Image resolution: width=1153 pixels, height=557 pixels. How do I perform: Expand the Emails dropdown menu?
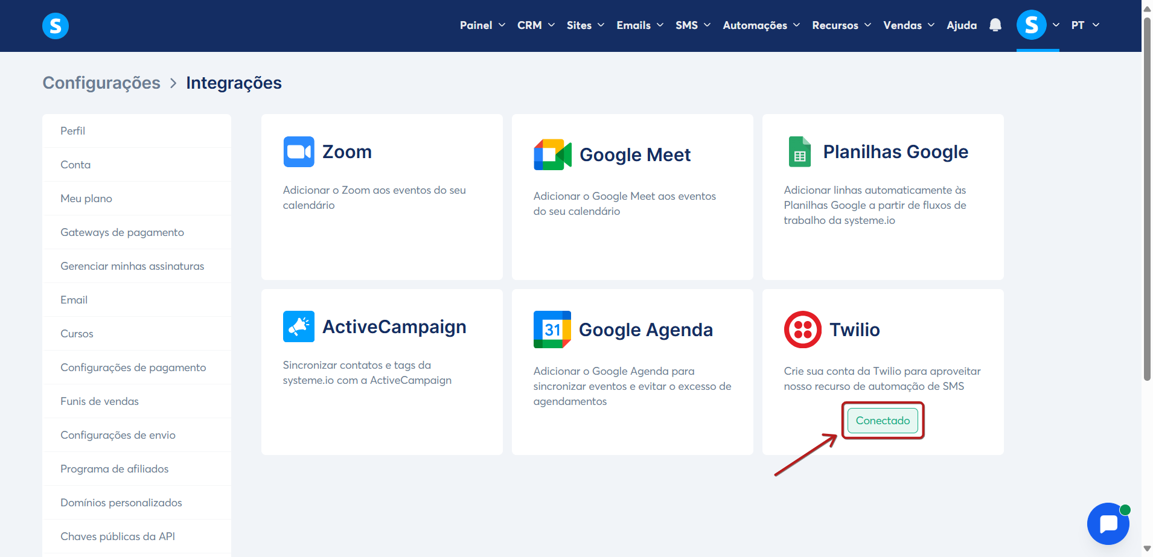tap(640, 25)
